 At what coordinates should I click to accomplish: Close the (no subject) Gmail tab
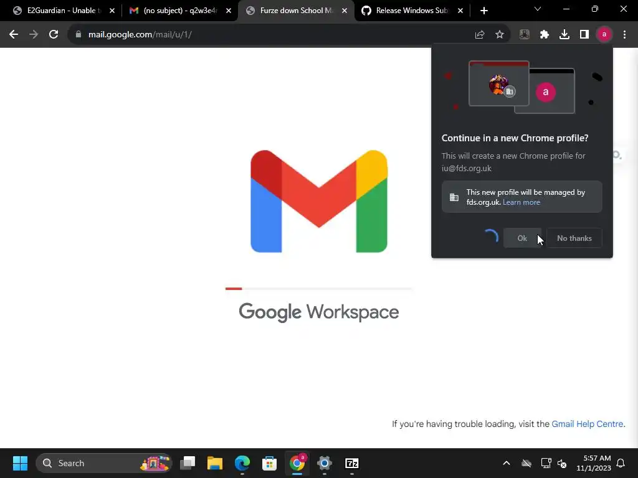pyautogui.click(x=229, y=11)
